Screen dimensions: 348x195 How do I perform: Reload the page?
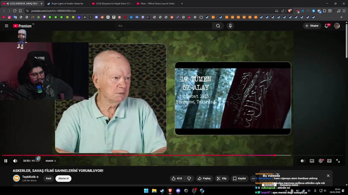15,11
